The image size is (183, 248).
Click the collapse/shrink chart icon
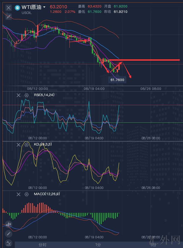coord(9,16)
